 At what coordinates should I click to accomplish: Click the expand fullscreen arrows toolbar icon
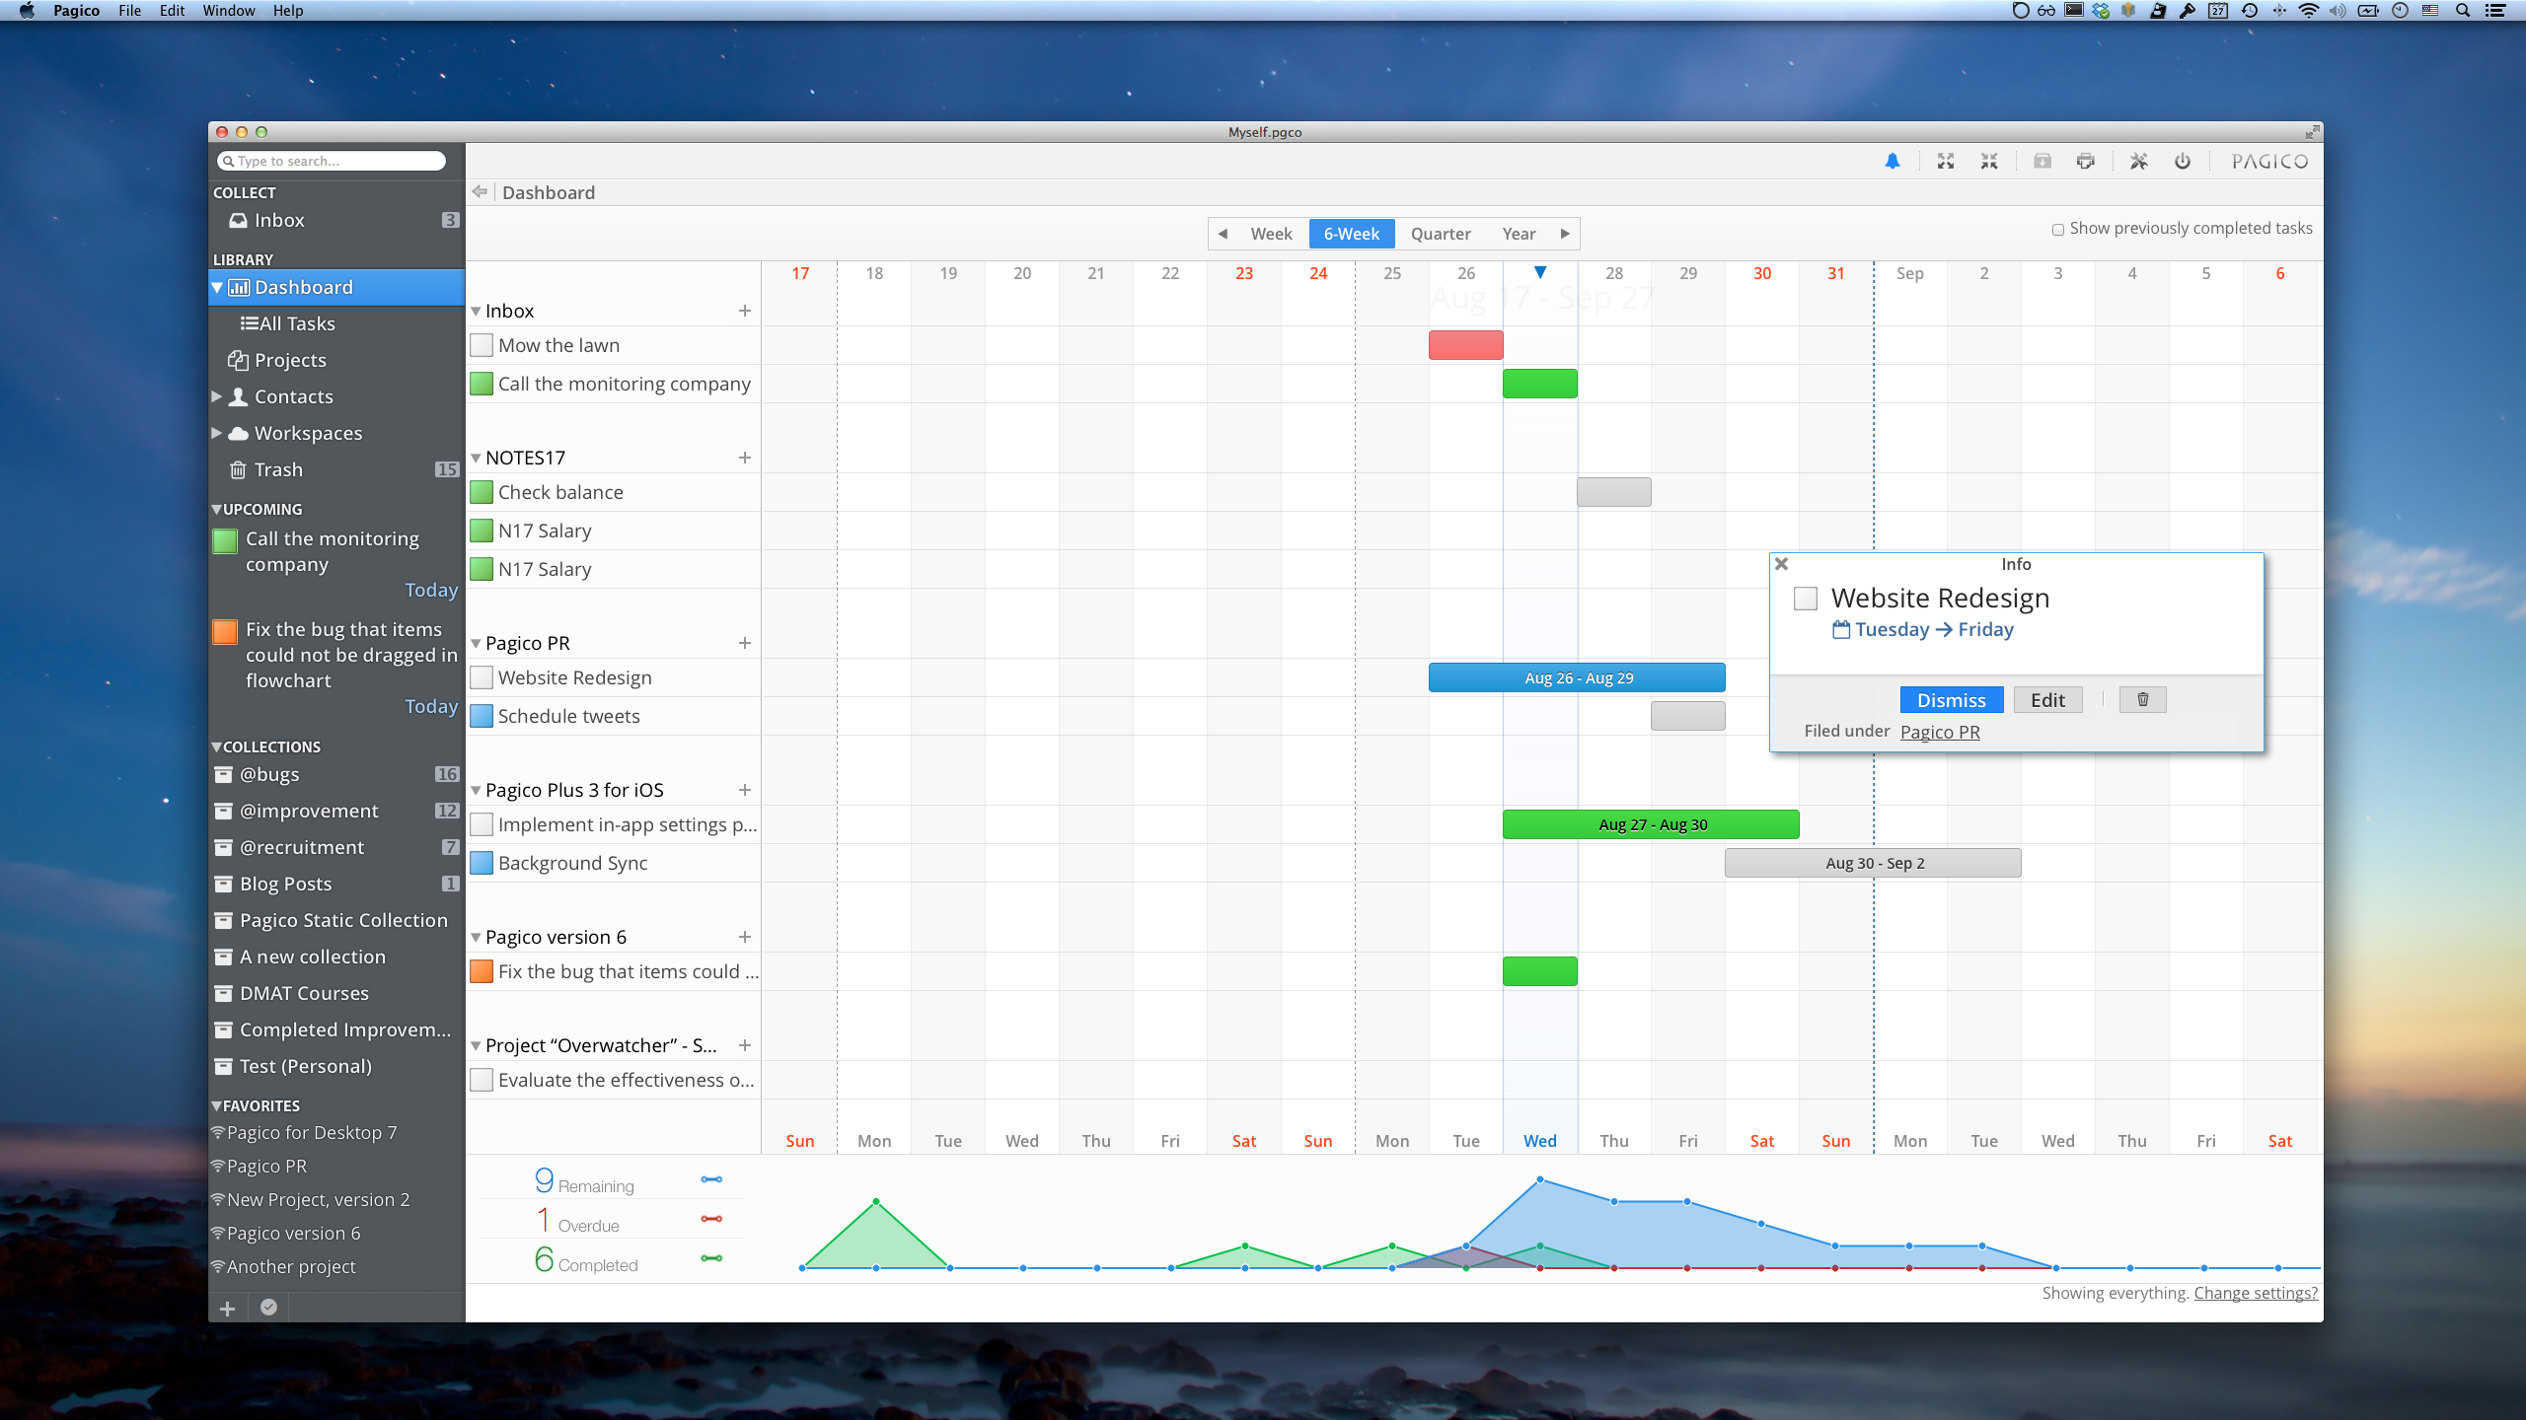pos(1945,162)
